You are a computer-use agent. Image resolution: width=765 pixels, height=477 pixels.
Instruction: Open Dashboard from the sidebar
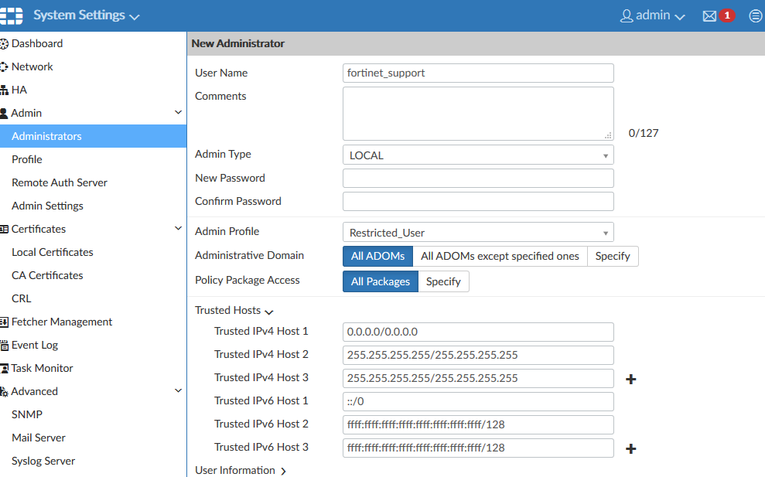[x=36, y=44]
